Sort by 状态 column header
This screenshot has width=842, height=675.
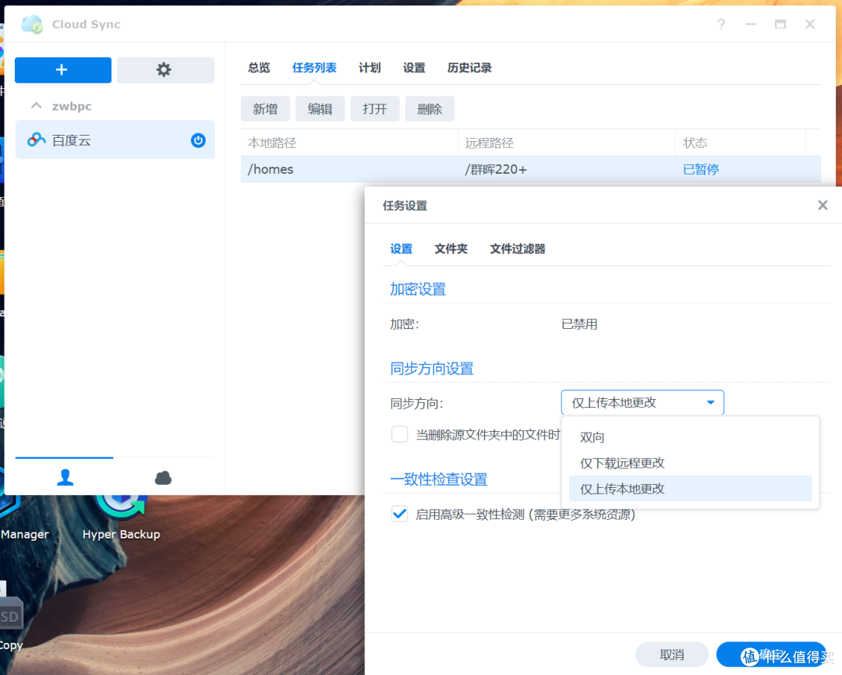(741, 143)
